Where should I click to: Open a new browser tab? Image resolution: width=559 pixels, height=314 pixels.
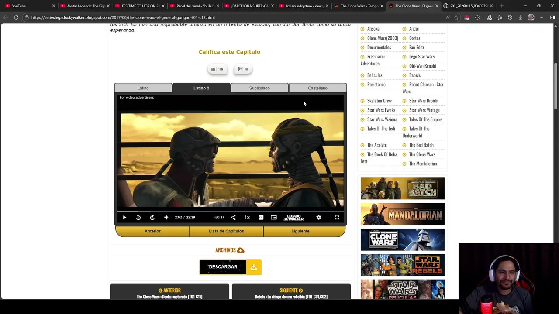tap(502, 6)
